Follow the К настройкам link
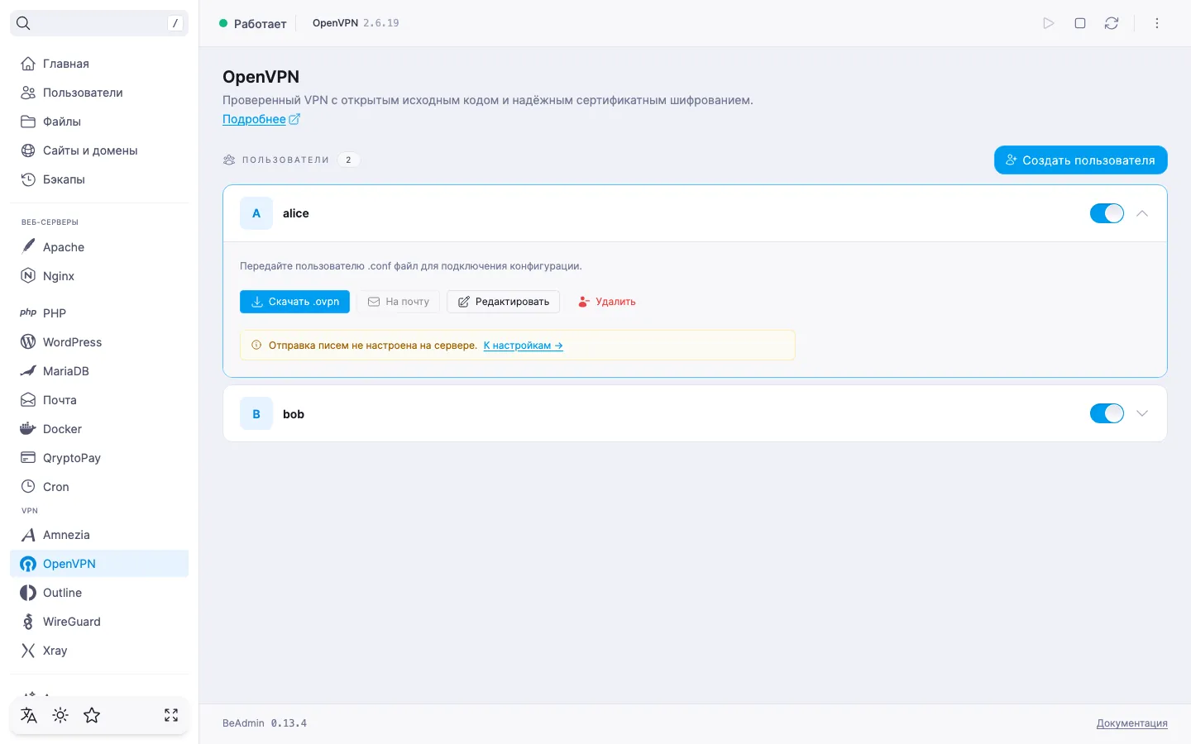The width and height of the screenshot is (1191, 744). tap(524, 346)
